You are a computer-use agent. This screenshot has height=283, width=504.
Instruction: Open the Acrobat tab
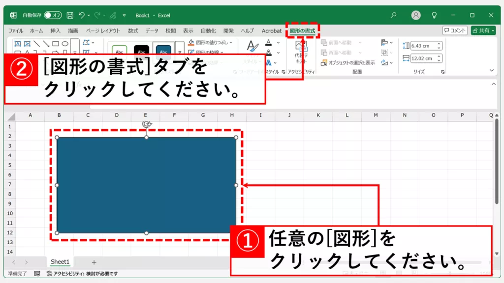click(272, 31)
